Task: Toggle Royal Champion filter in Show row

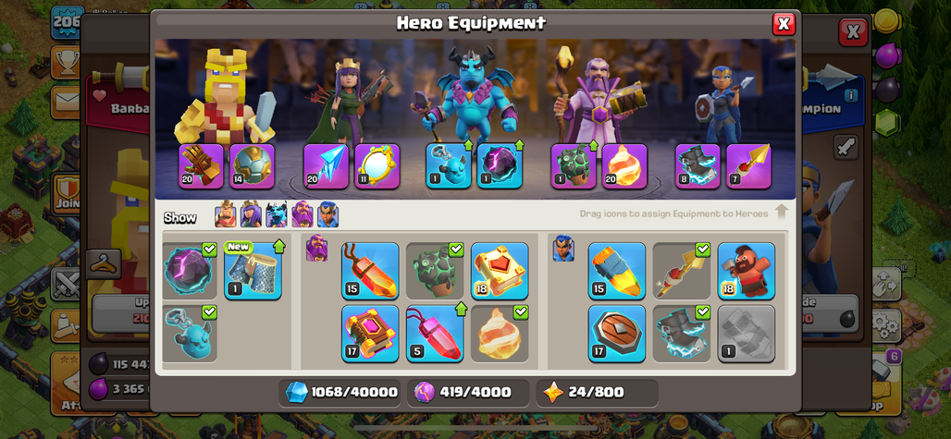Action: (x=327, y=214)
